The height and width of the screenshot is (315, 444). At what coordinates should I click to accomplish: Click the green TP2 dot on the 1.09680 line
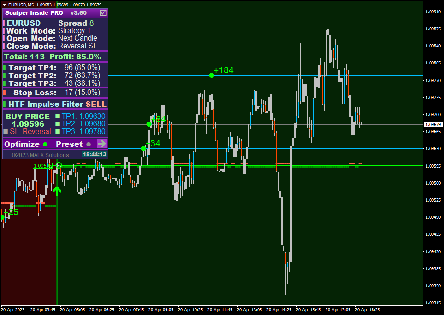(x=148, y=124)
